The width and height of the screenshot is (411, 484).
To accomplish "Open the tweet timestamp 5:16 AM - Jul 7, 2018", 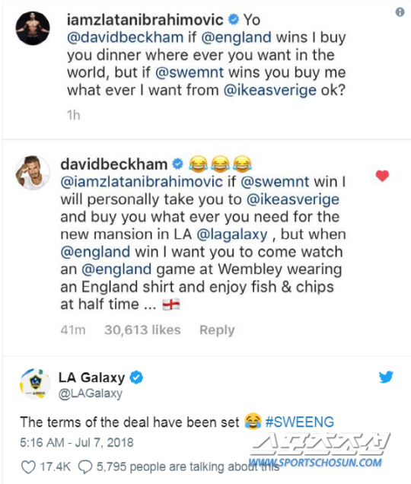I will [x=77, y=443].
